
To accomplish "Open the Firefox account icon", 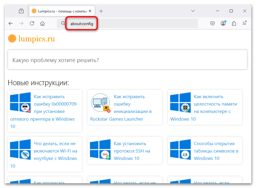I will [223, 23].
